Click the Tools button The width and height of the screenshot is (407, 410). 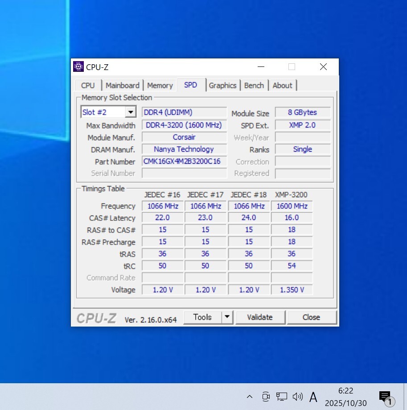pyautogui.click(x=202, y=317)
